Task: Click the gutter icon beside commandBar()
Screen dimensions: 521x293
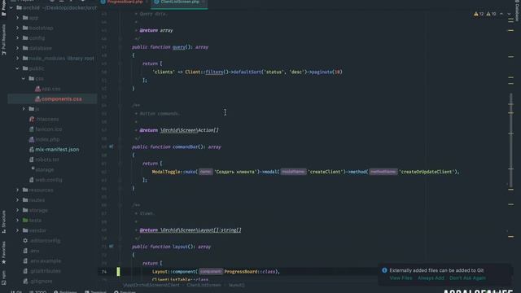Action: pos(112,146)
